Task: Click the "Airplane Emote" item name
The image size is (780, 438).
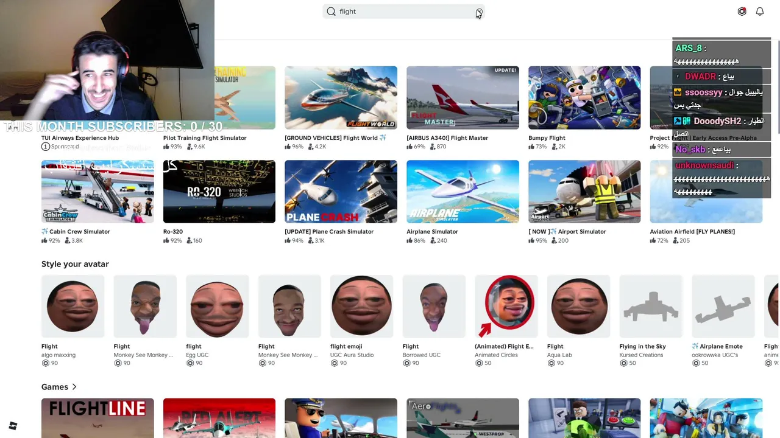Action: 717,347
